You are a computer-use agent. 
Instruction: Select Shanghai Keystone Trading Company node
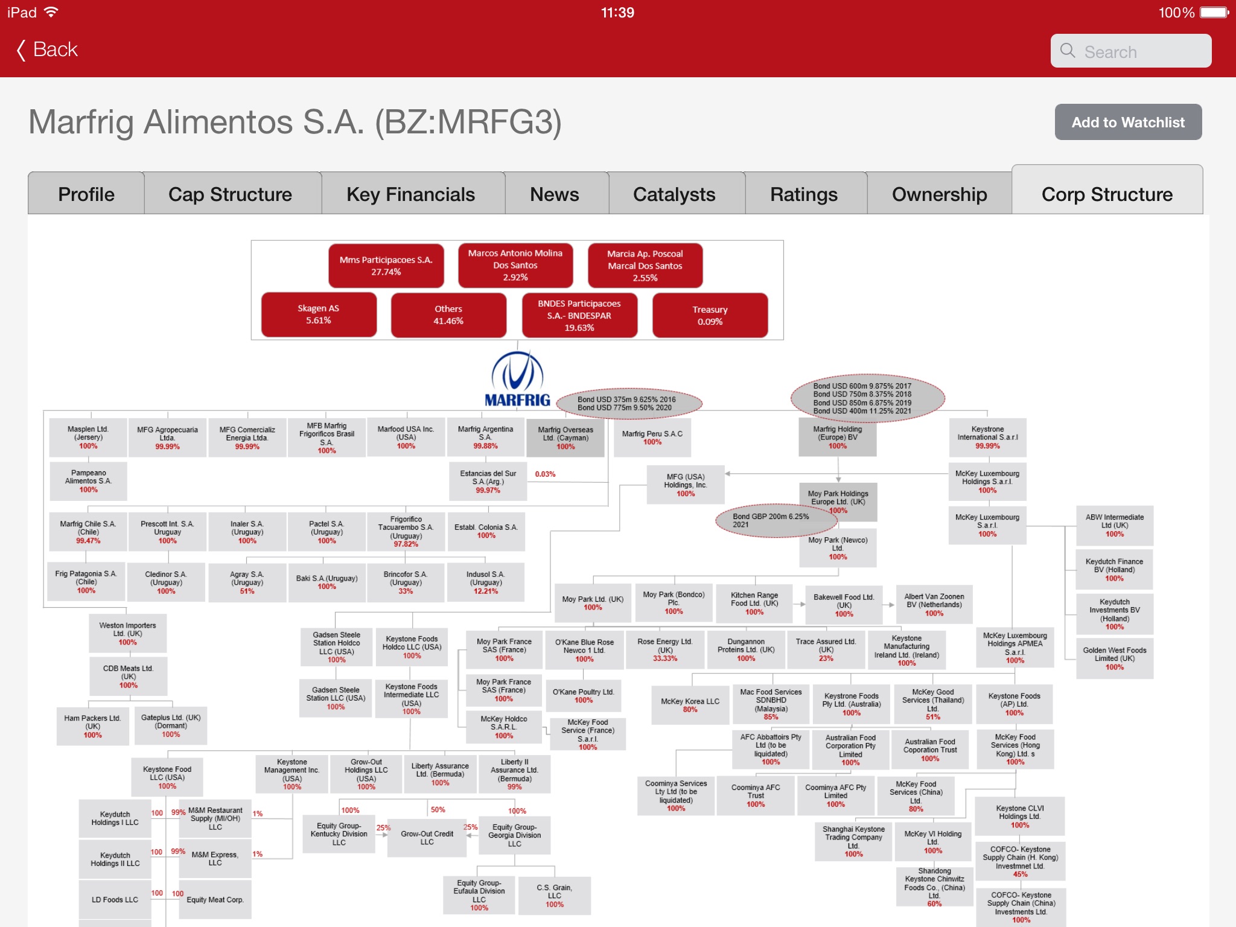click(x=853, y=841)
